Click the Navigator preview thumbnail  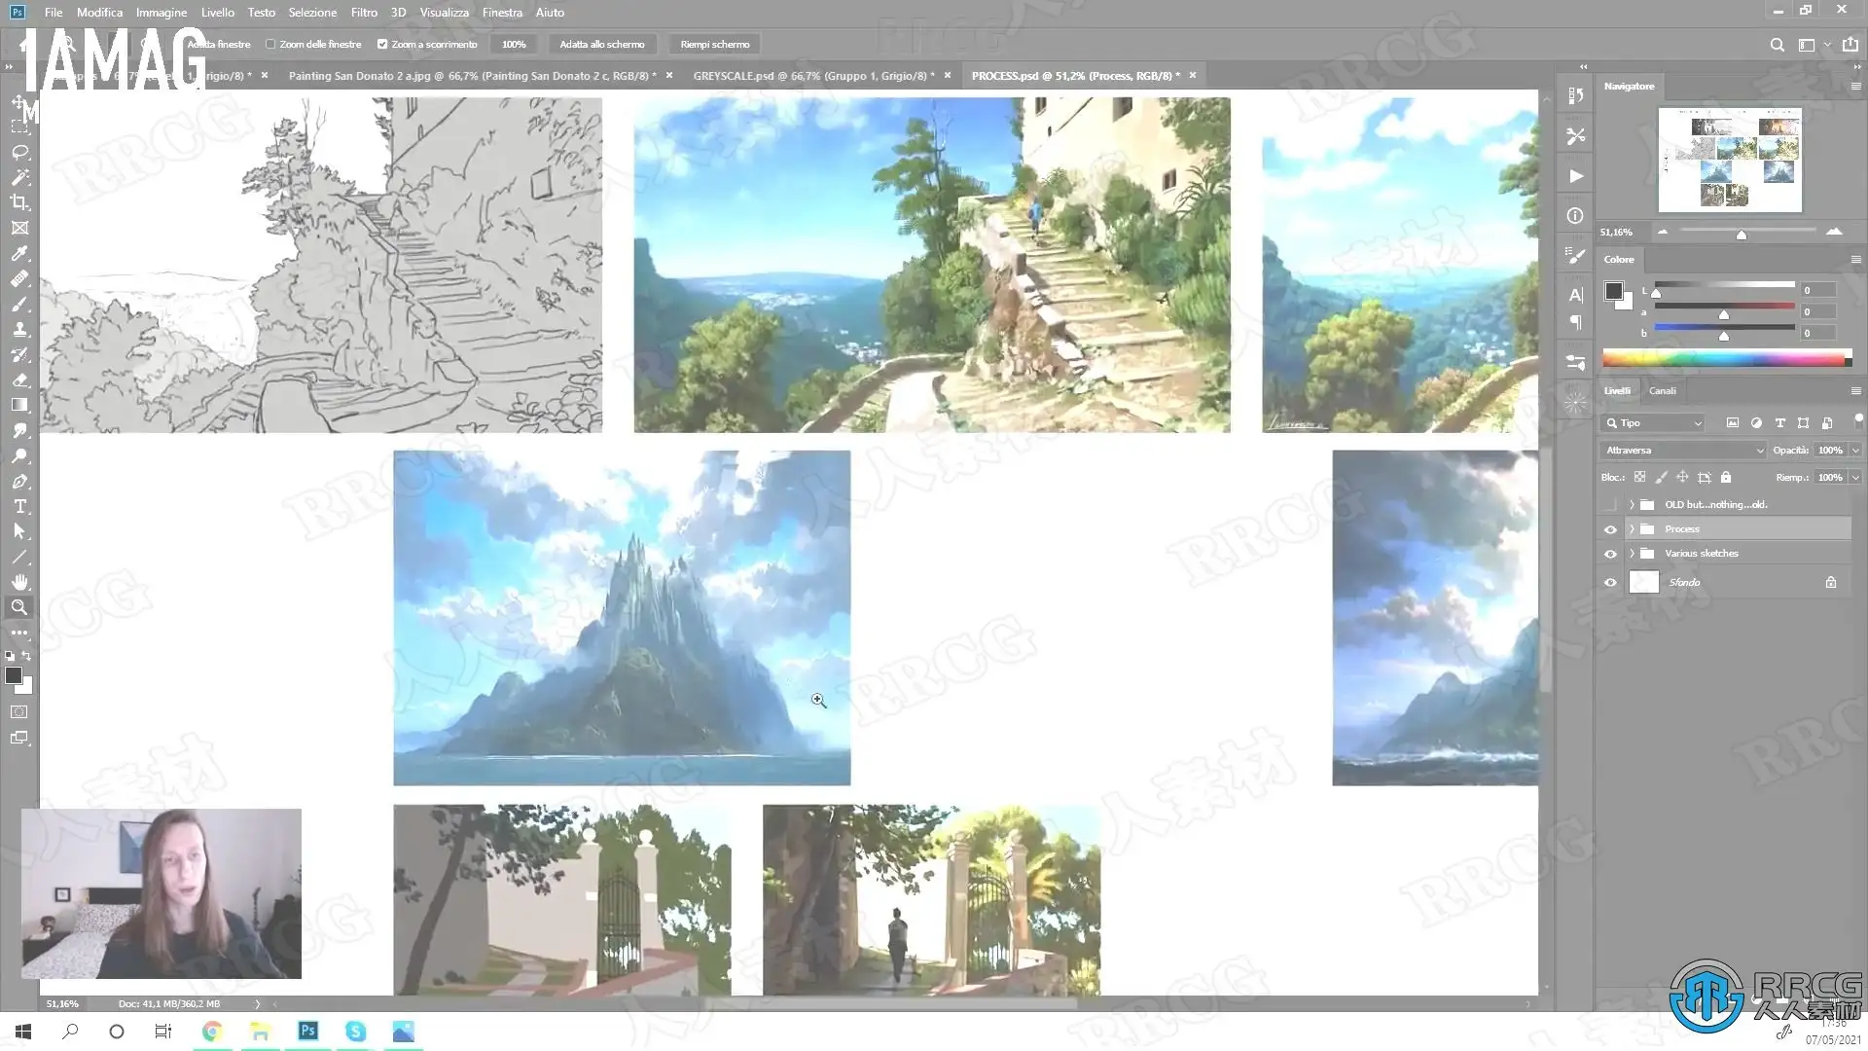click(x=1729, y=160)
